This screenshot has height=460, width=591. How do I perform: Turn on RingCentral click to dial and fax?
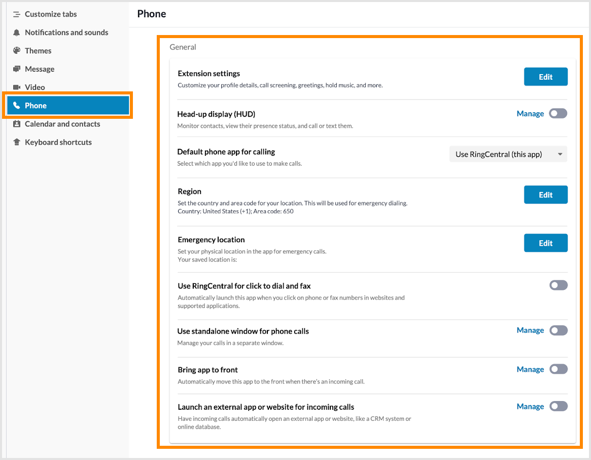pos(558,285)
